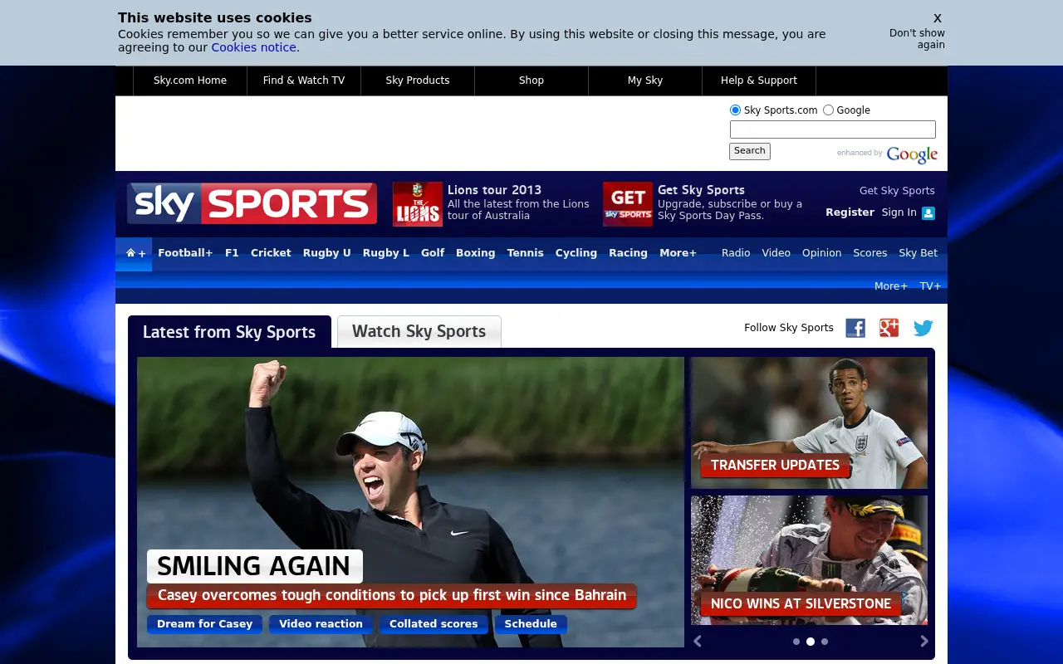Open Casey overcomes tough conditions story banner
The image size is (1063, 664).
tap(392, 596)
